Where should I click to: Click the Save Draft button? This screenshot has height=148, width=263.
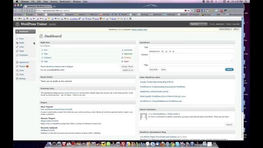point(153,69)
